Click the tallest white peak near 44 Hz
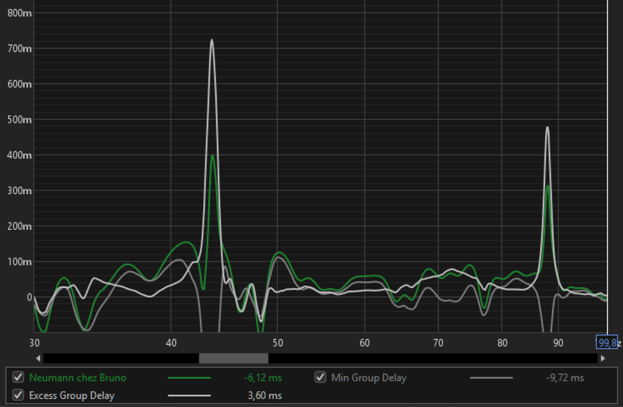 (x=212, y=40)
